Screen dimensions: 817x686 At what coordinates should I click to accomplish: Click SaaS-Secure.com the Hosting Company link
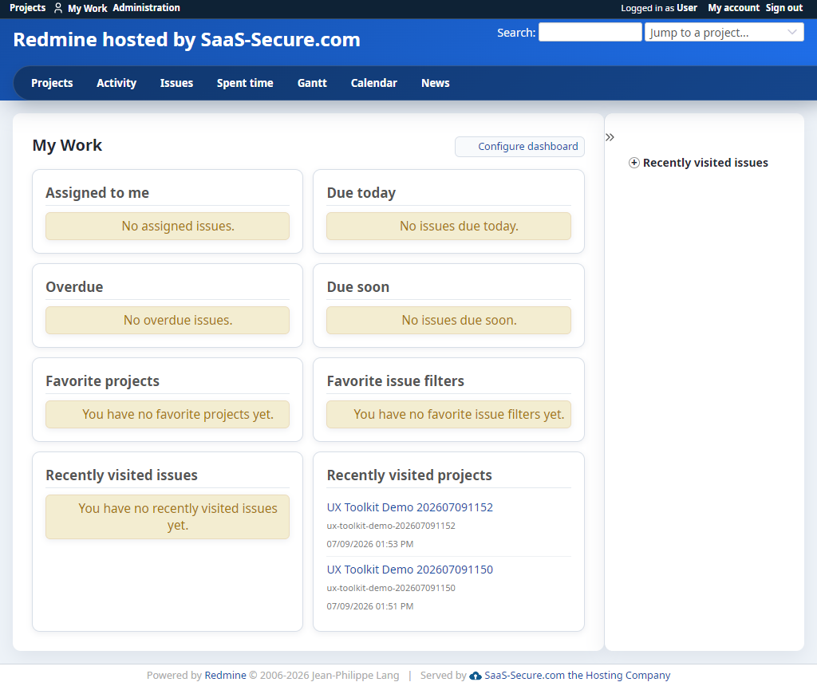point(578,676)
